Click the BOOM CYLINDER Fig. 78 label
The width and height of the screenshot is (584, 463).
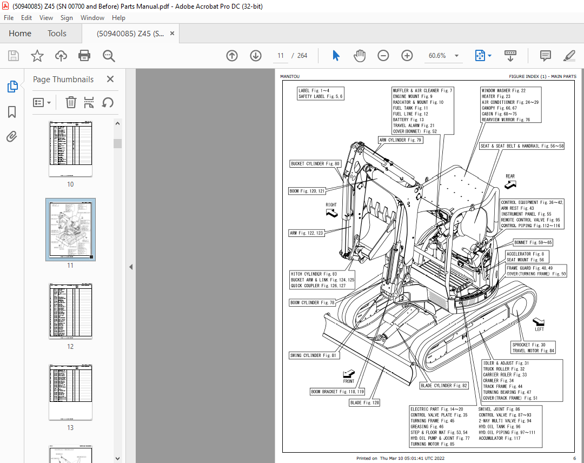313,303
